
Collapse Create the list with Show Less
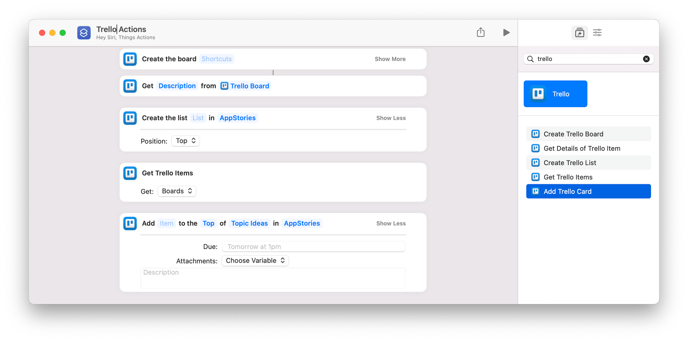tap(391, 118)
